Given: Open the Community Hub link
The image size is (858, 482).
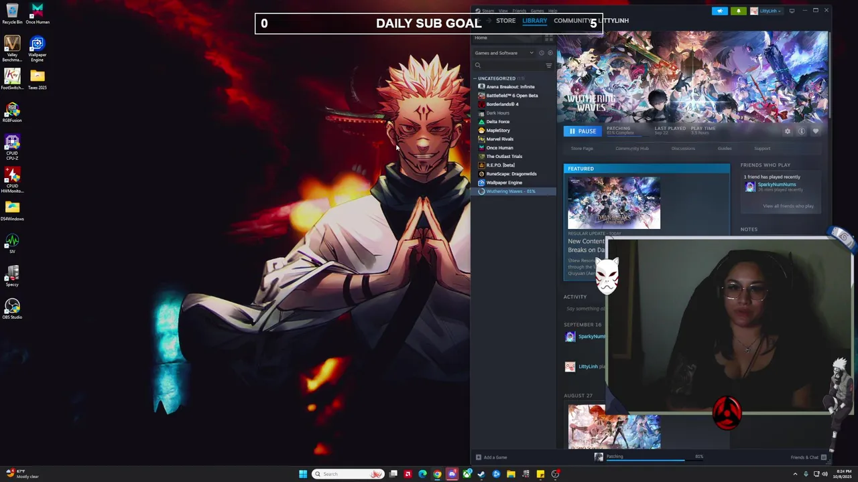Looking at the screenshot, I should pyautogui.click(x=632, y=149).
